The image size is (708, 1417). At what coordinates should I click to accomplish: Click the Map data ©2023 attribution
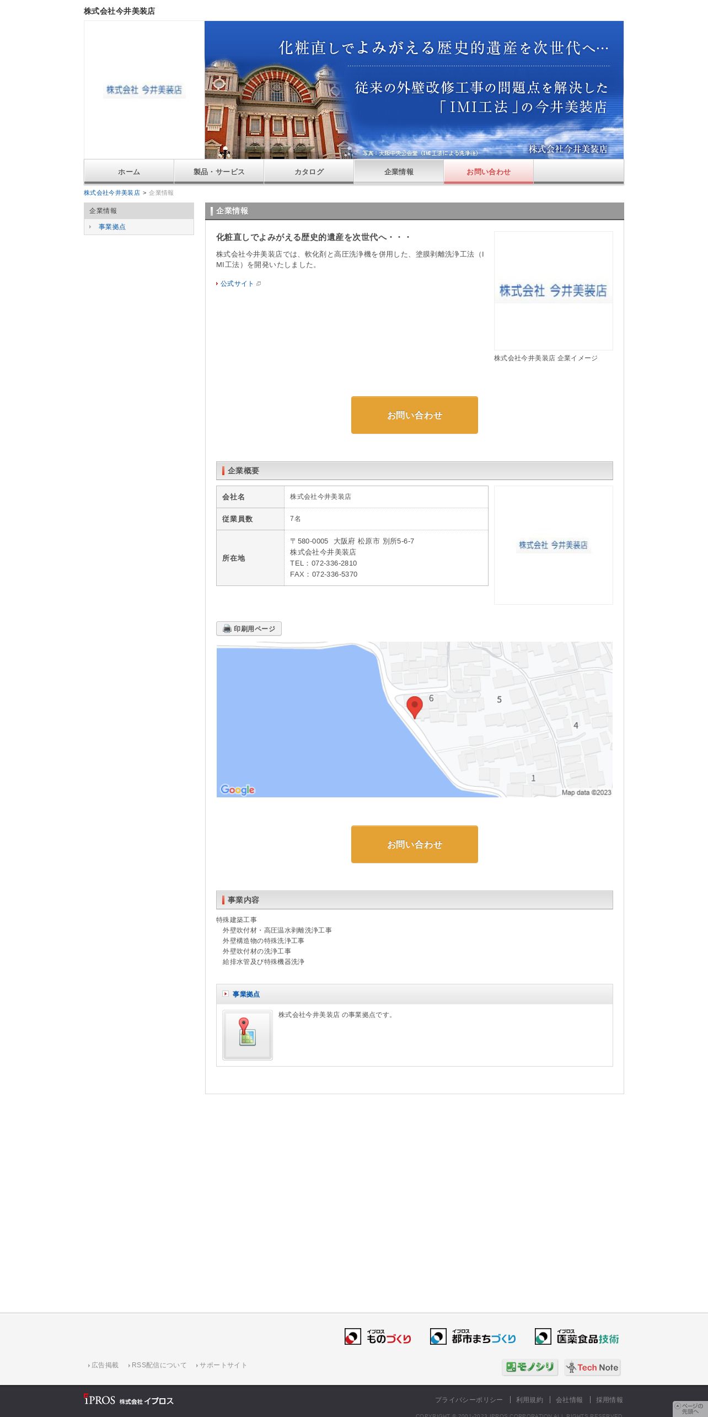click(586, 792)
